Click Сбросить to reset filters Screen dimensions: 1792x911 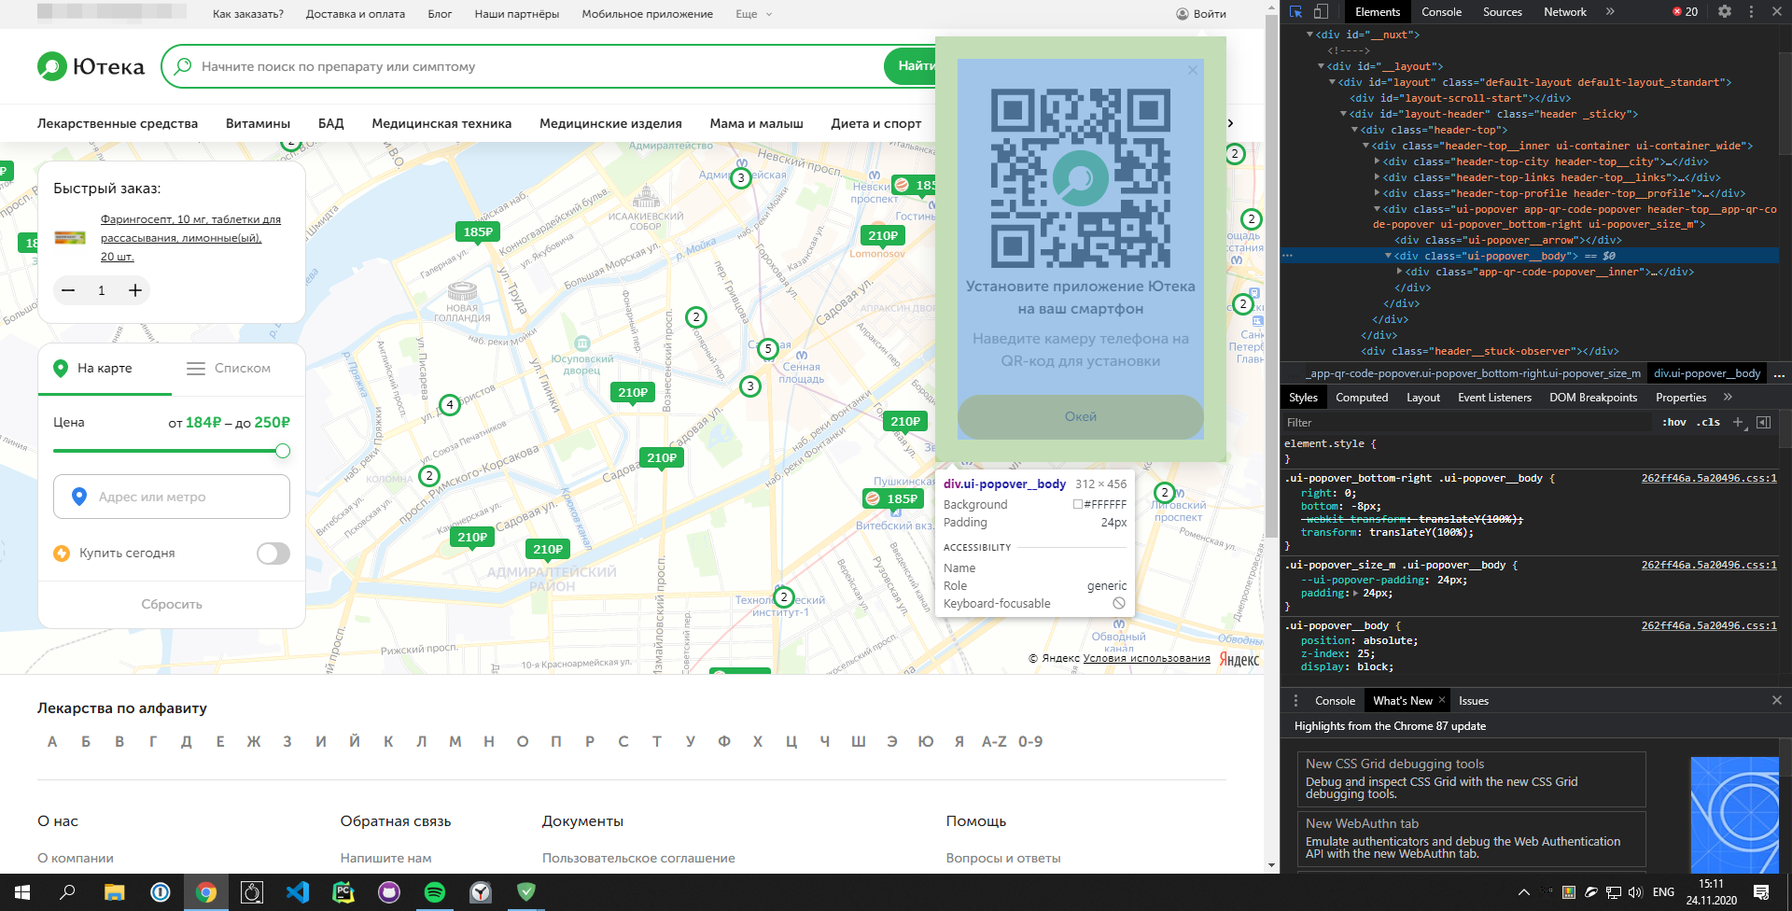click(171, 604)
